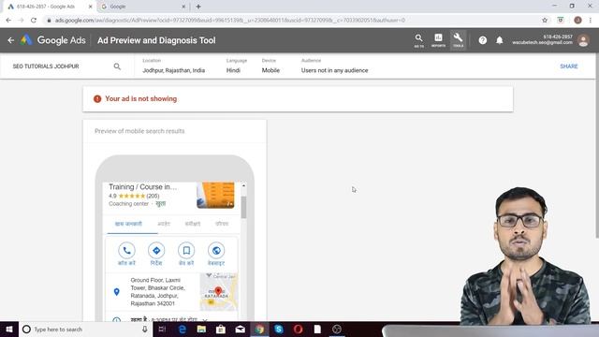Viewport: 599px width, 337px height.
Task: Open Opera from the taskbar
Action: point(298,329)
